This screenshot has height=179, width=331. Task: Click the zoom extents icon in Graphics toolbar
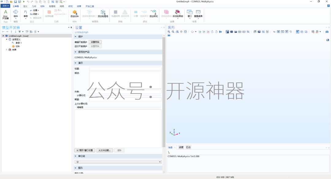185,32
